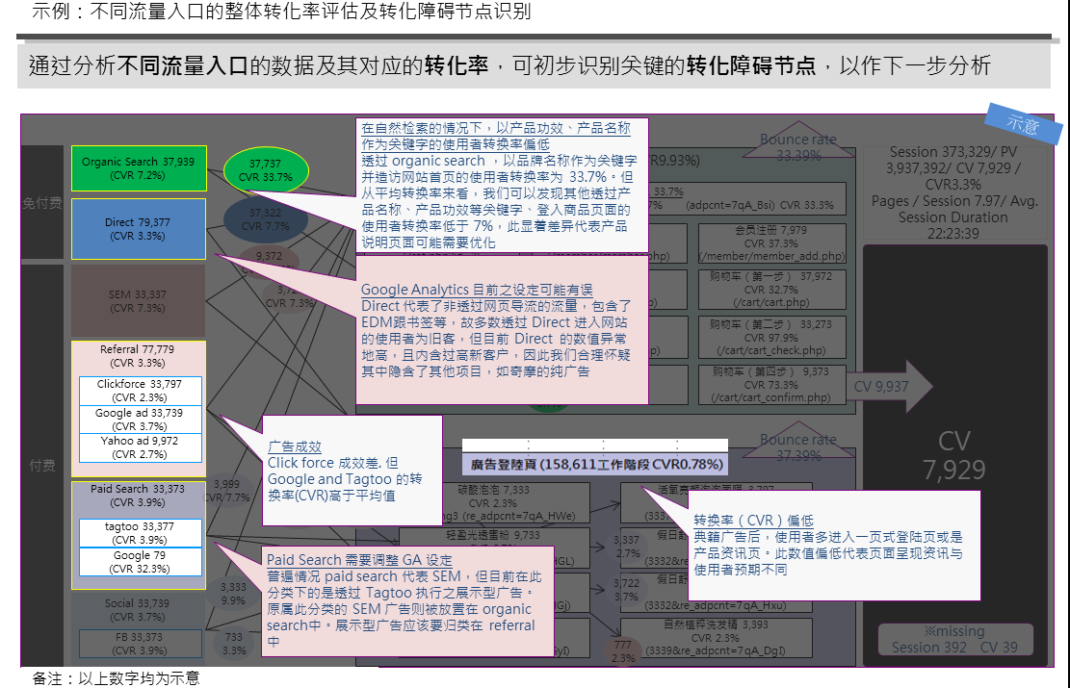The width and height of the screenshot is (1070, 688).
Task: Click the 3,999 CVR 7.7% ellipse
Action: pyautogui.click(x=227, y=491)
